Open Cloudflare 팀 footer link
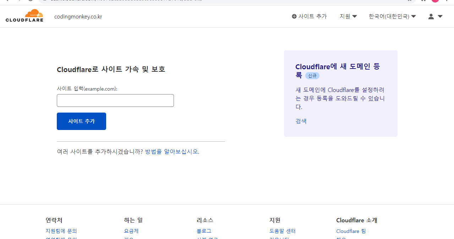This screenshot has height=239, width=454. pyautogui.click(x=351, y=231)
